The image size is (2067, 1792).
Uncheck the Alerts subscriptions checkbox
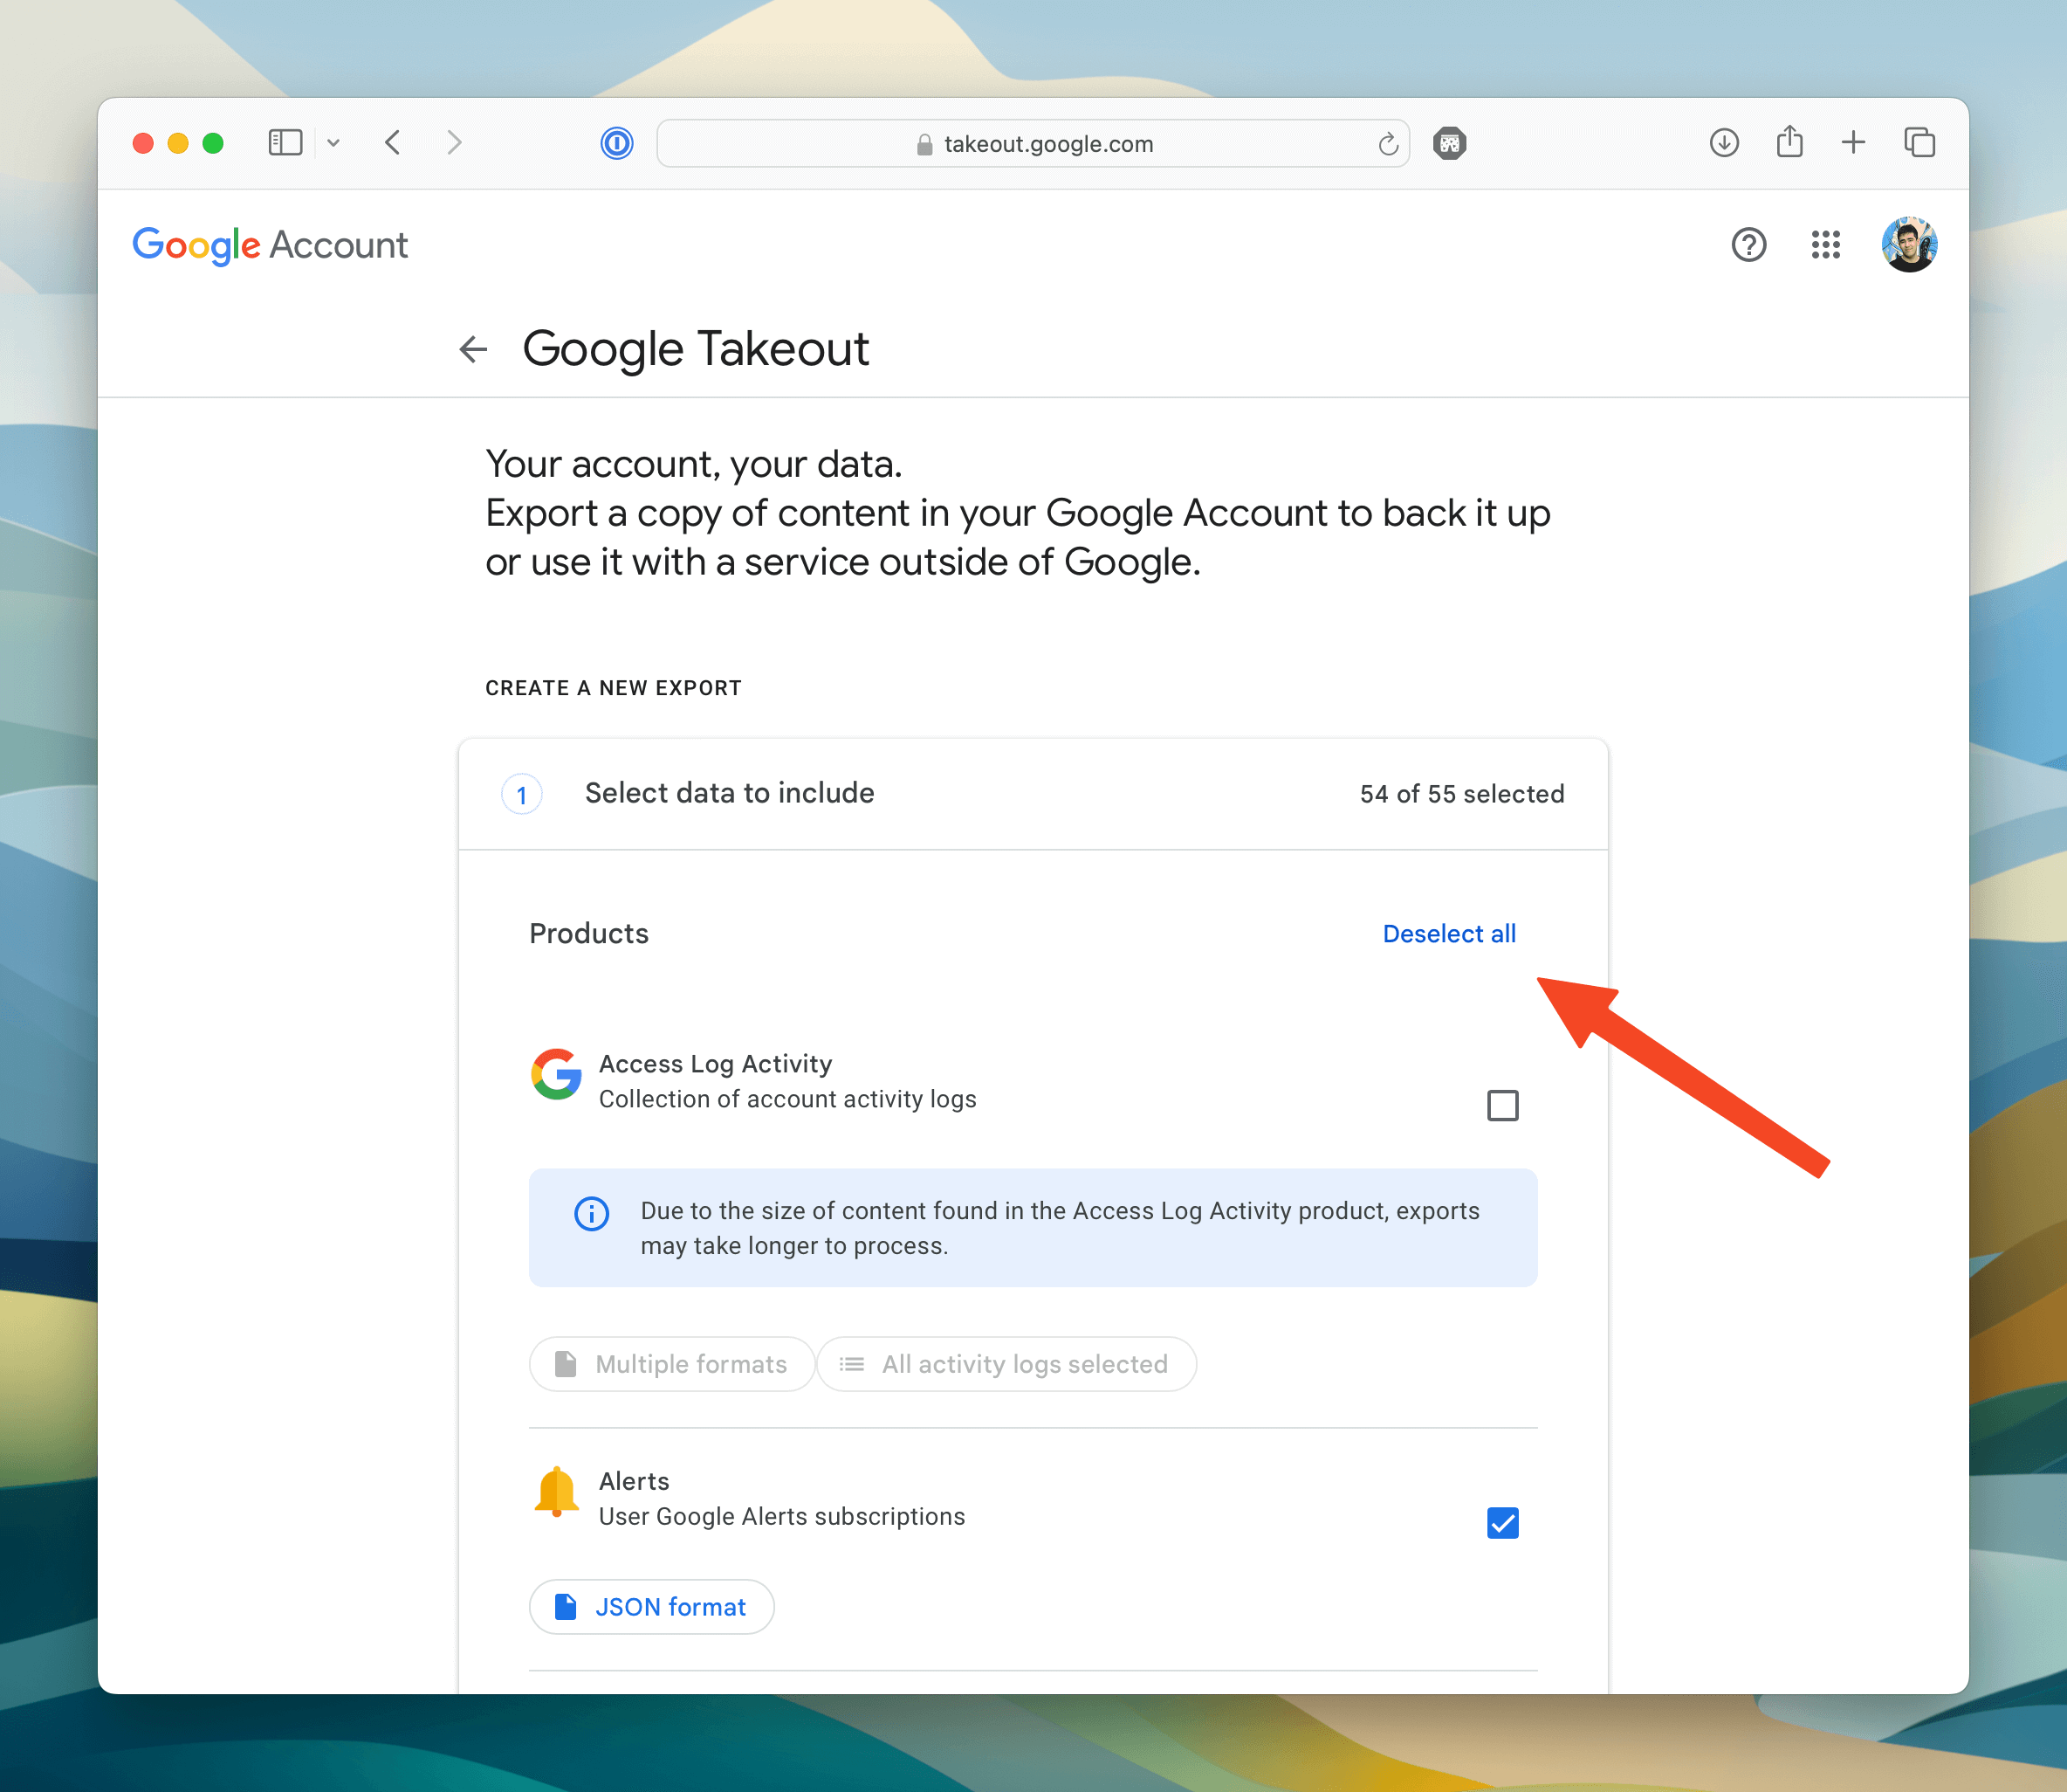(1502, 1523)
